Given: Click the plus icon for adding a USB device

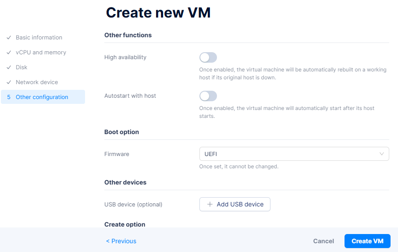Looking at the screenshot, I should click(210, 204).
